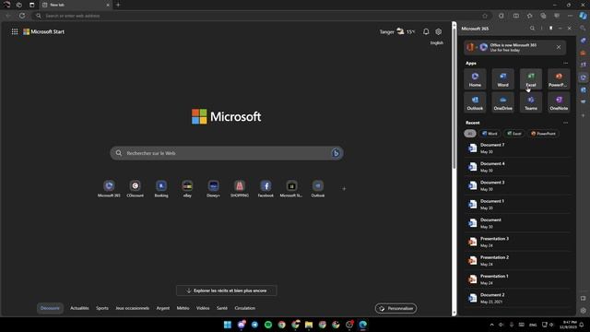Open Spotify from the taskbar
This screenshot has width=590, height=332.
[x=268, y=325]
